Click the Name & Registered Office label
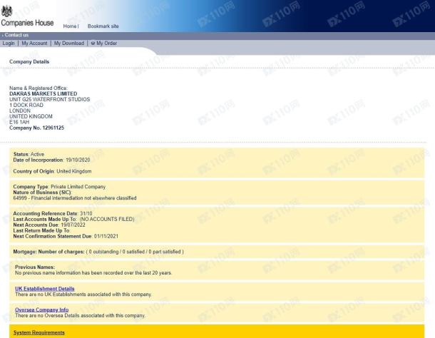This screenshot has height=338, width=435. (x=39, y=88)
